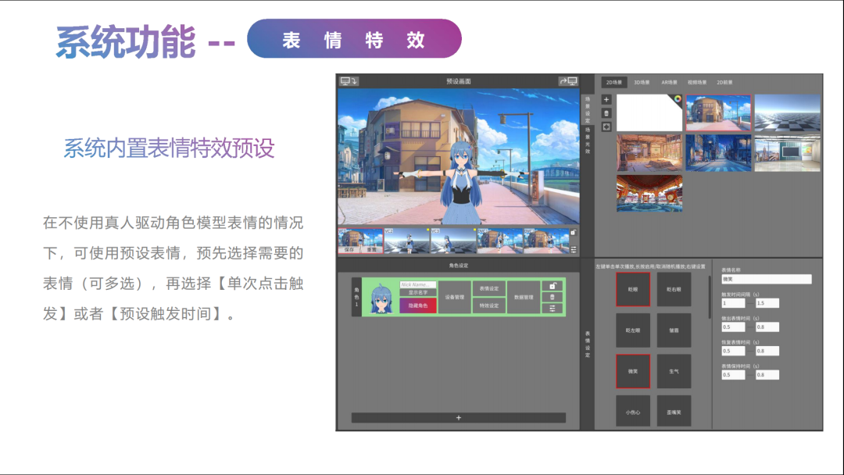The height and width of the screenshot is (475, 844).
Task: Click 表情设定 button in the character row
Action: [x=488, y=288]
